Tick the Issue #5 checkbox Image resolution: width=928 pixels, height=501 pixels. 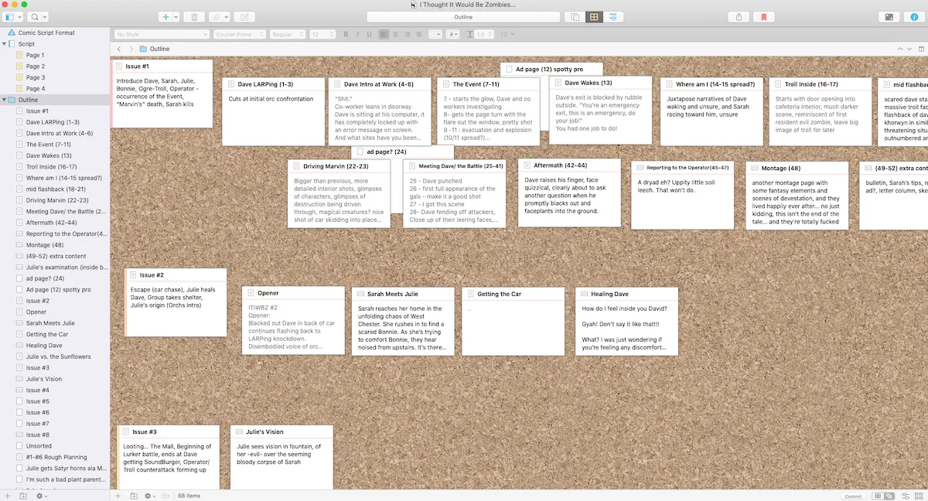point(19,401)
